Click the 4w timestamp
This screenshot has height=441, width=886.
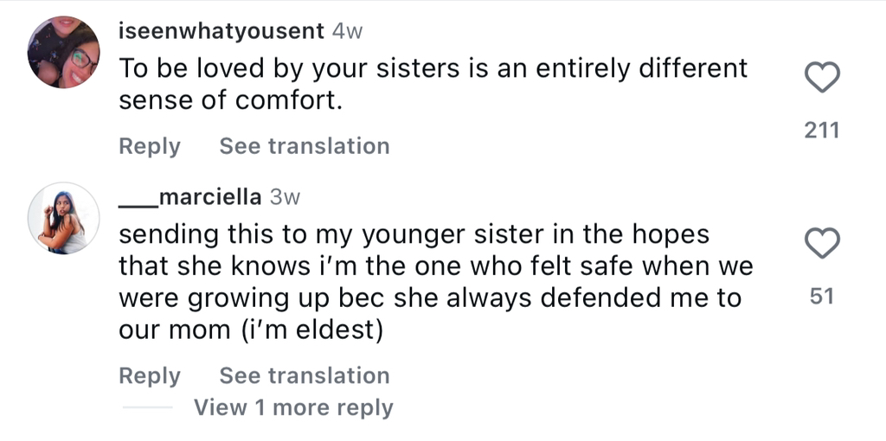pyautogui.click(x=347, y=32)
